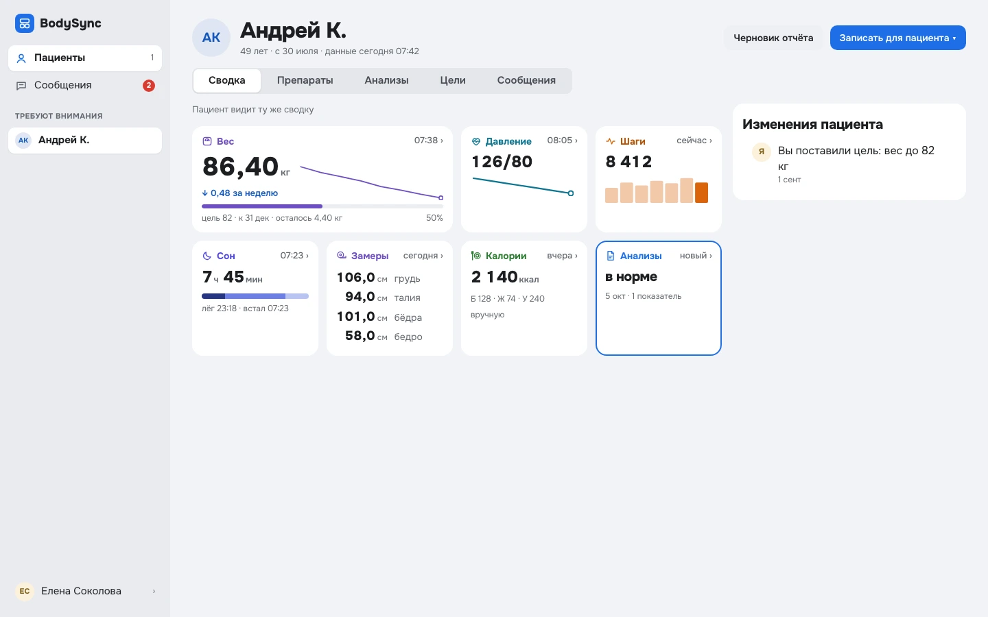The image size is (988, 617).
Task: Open Пациенты in the sidebar
Action: click(x=85, y=58)
